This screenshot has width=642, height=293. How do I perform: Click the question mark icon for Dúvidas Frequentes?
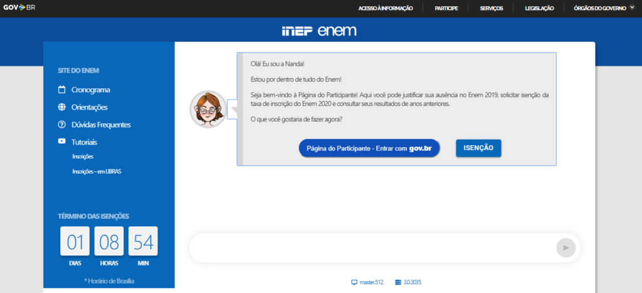tap(61, 125)
